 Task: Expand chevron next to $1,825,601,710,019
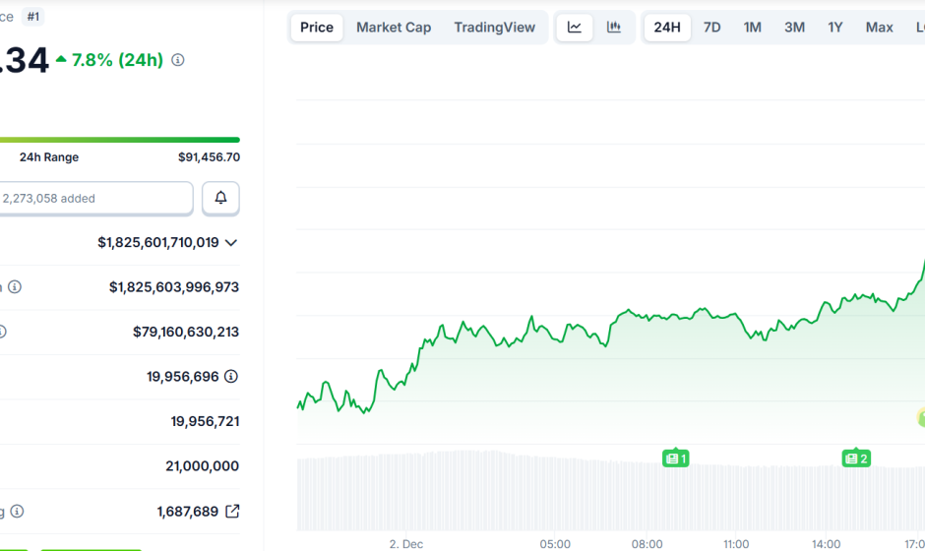tap(231, 242)
